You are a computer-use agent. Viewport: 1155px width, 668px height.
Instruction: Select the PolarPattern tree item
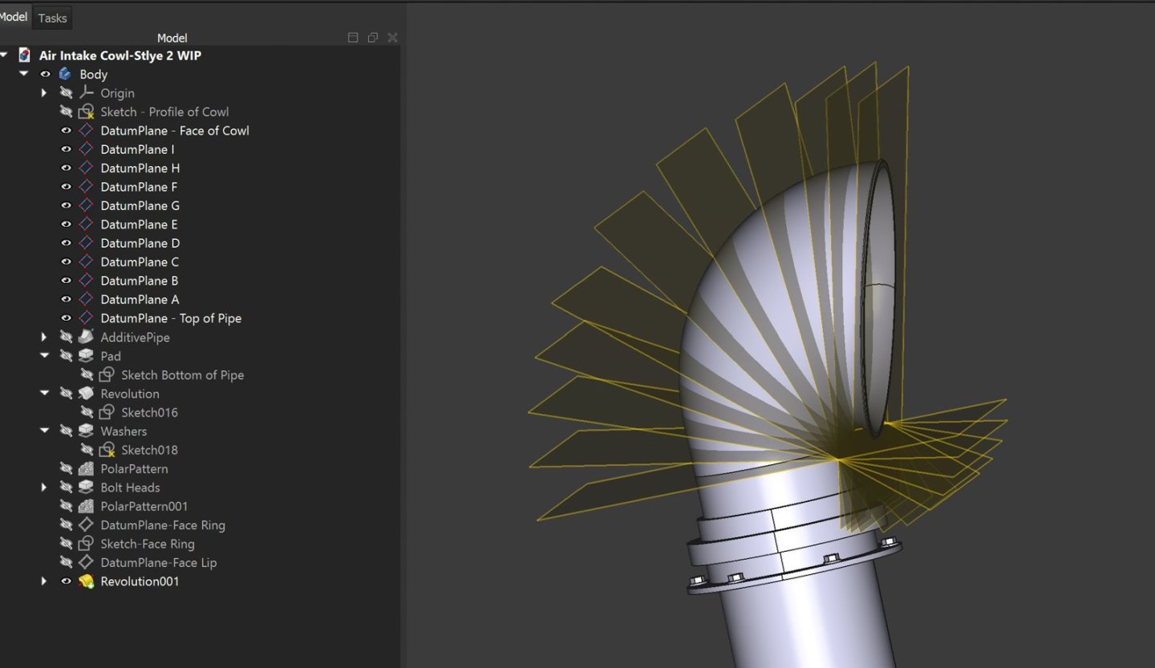tap(134, 468)
